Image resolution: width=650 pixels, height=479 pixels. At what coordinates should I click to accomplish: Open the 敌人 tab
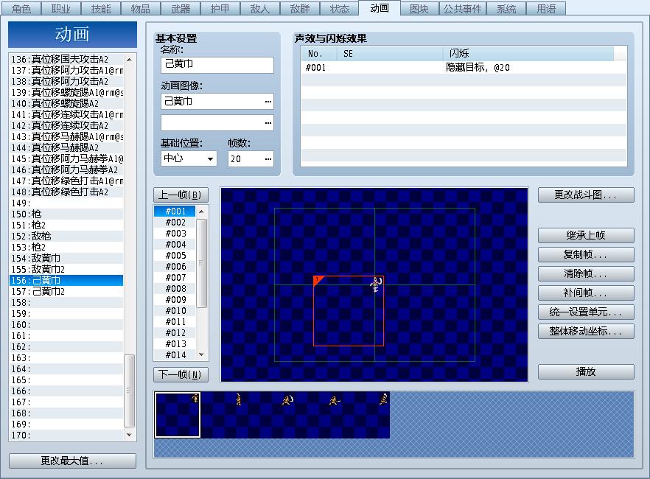(260, 9)
